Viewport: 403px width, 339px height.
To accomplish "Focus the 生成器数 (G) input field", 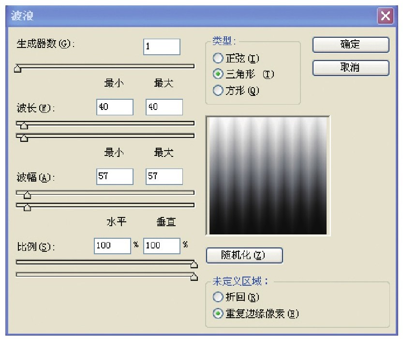I will (162, 47).
